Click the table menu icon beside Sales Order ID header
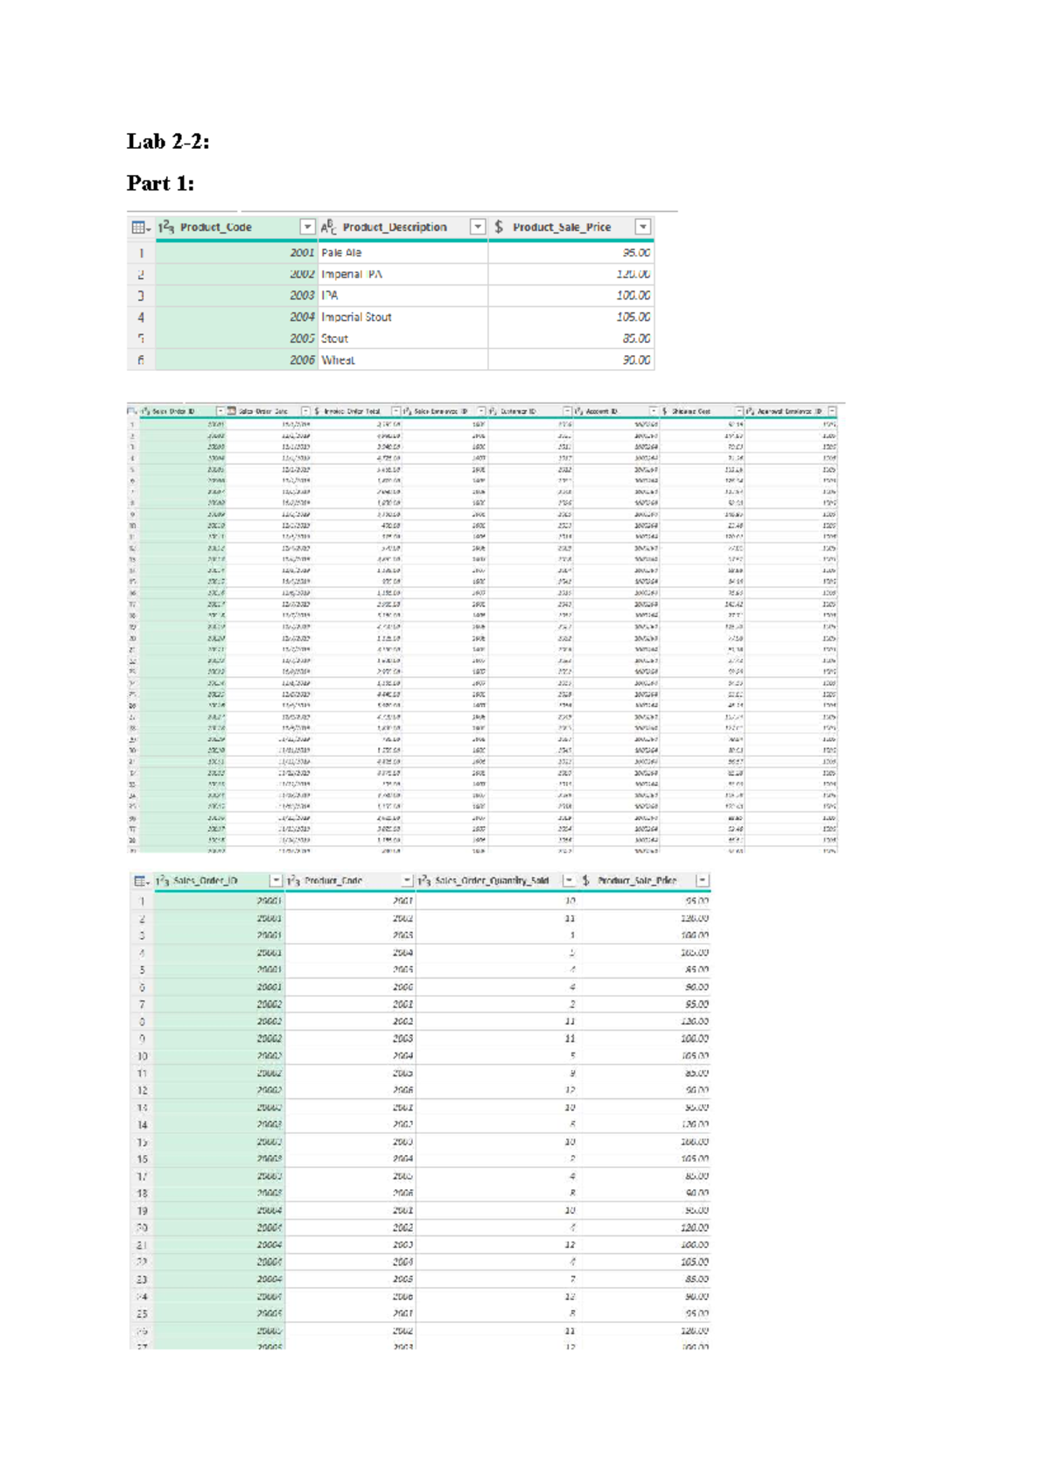Viewport: 1050px width, 1484px height. tap(131, 410)
